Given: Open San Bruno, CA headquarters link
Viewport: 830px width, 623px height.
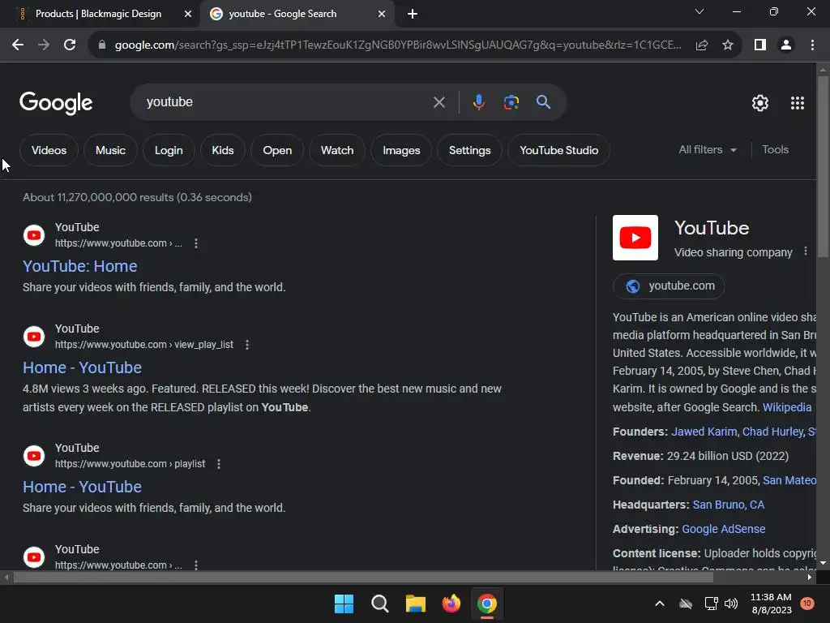Looking at the screenshot, I should (729, 505).
